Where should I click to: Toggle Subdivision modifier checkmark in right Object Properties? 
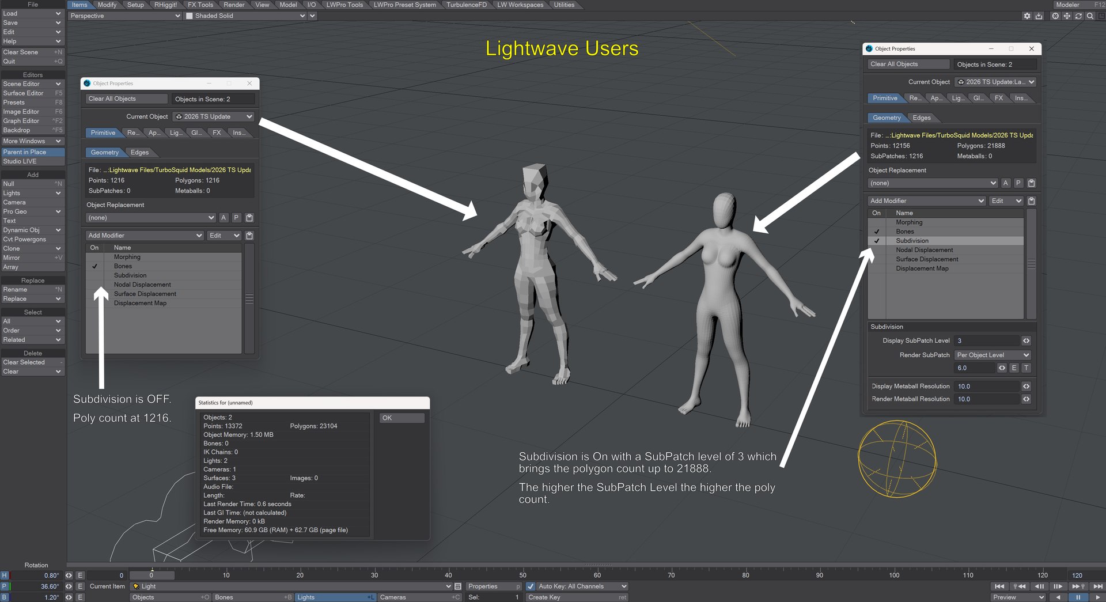[x=877, y=241]
